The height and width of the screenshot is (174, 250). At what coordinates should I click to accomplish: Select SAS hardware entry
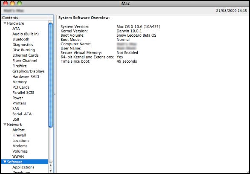pos(16,109)
